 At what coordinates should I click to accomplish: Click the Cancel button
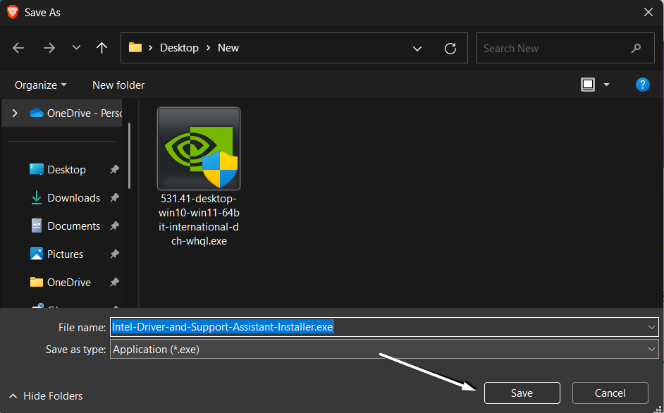610,393
